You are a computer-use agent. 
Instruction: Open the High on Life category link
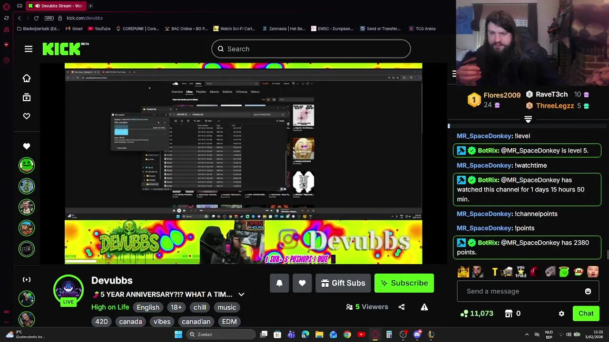pyautogui.click(x=110, y=307)
